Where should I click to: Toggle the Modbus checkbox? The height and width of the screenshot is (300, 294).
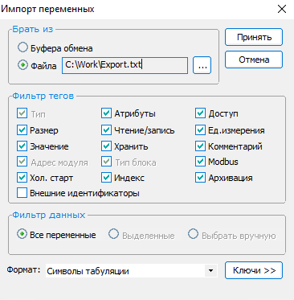tap(200, 162)
